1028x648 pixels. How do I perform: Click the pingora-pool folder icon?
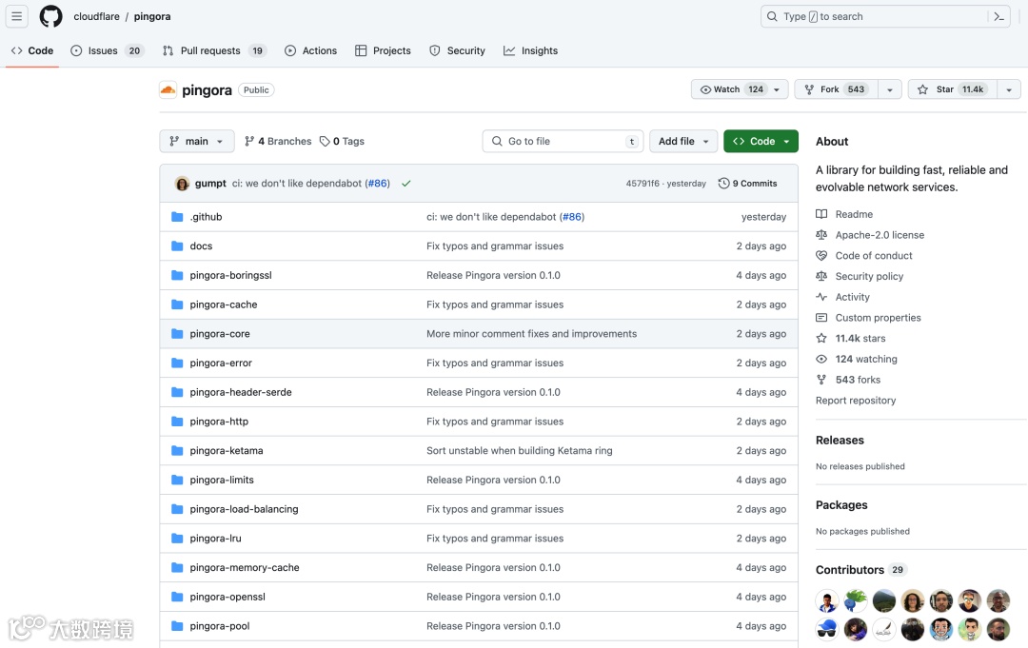[177, 626]
